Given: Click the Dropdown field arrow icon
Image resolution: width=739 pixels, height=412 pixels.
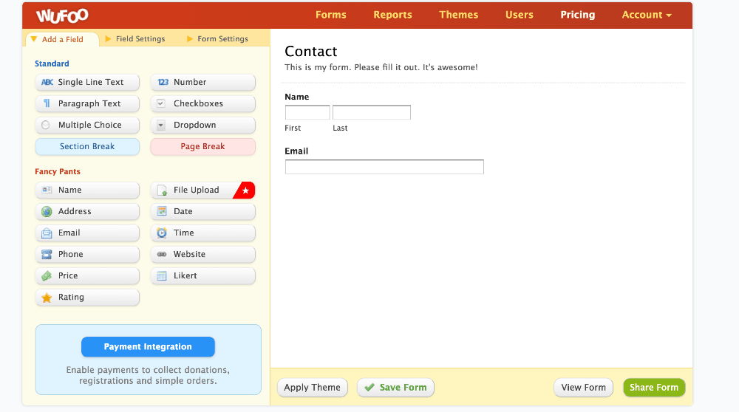Looking at the screenshot, I should click(161, 125).
